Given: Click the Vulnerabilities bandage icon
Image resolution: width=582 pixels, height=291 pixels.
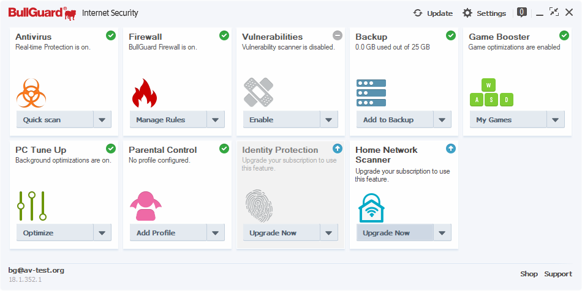Looking at the screenshot, I should (258, 92).
